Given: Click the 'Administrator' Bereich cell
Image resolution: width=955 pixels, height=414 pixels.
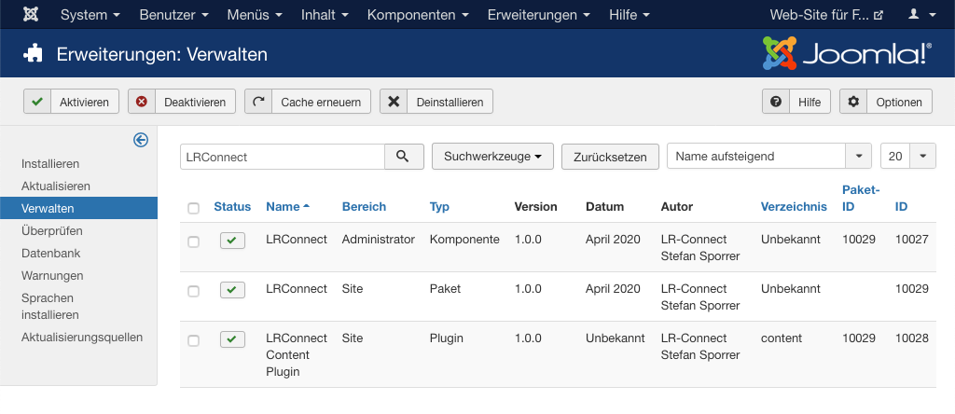Looking at the screenshot, I should coord(379,240).
